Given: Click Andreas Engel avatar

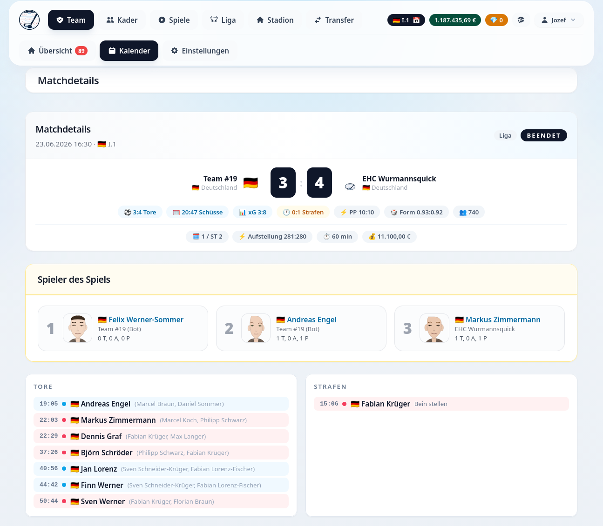Looking at the screenshot, I should click(256, 328).
